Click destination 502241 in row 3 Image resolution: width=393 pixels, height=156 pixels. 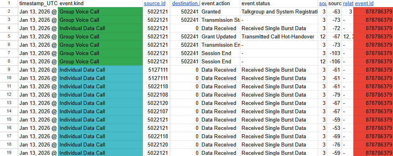[x=186, y=20]
